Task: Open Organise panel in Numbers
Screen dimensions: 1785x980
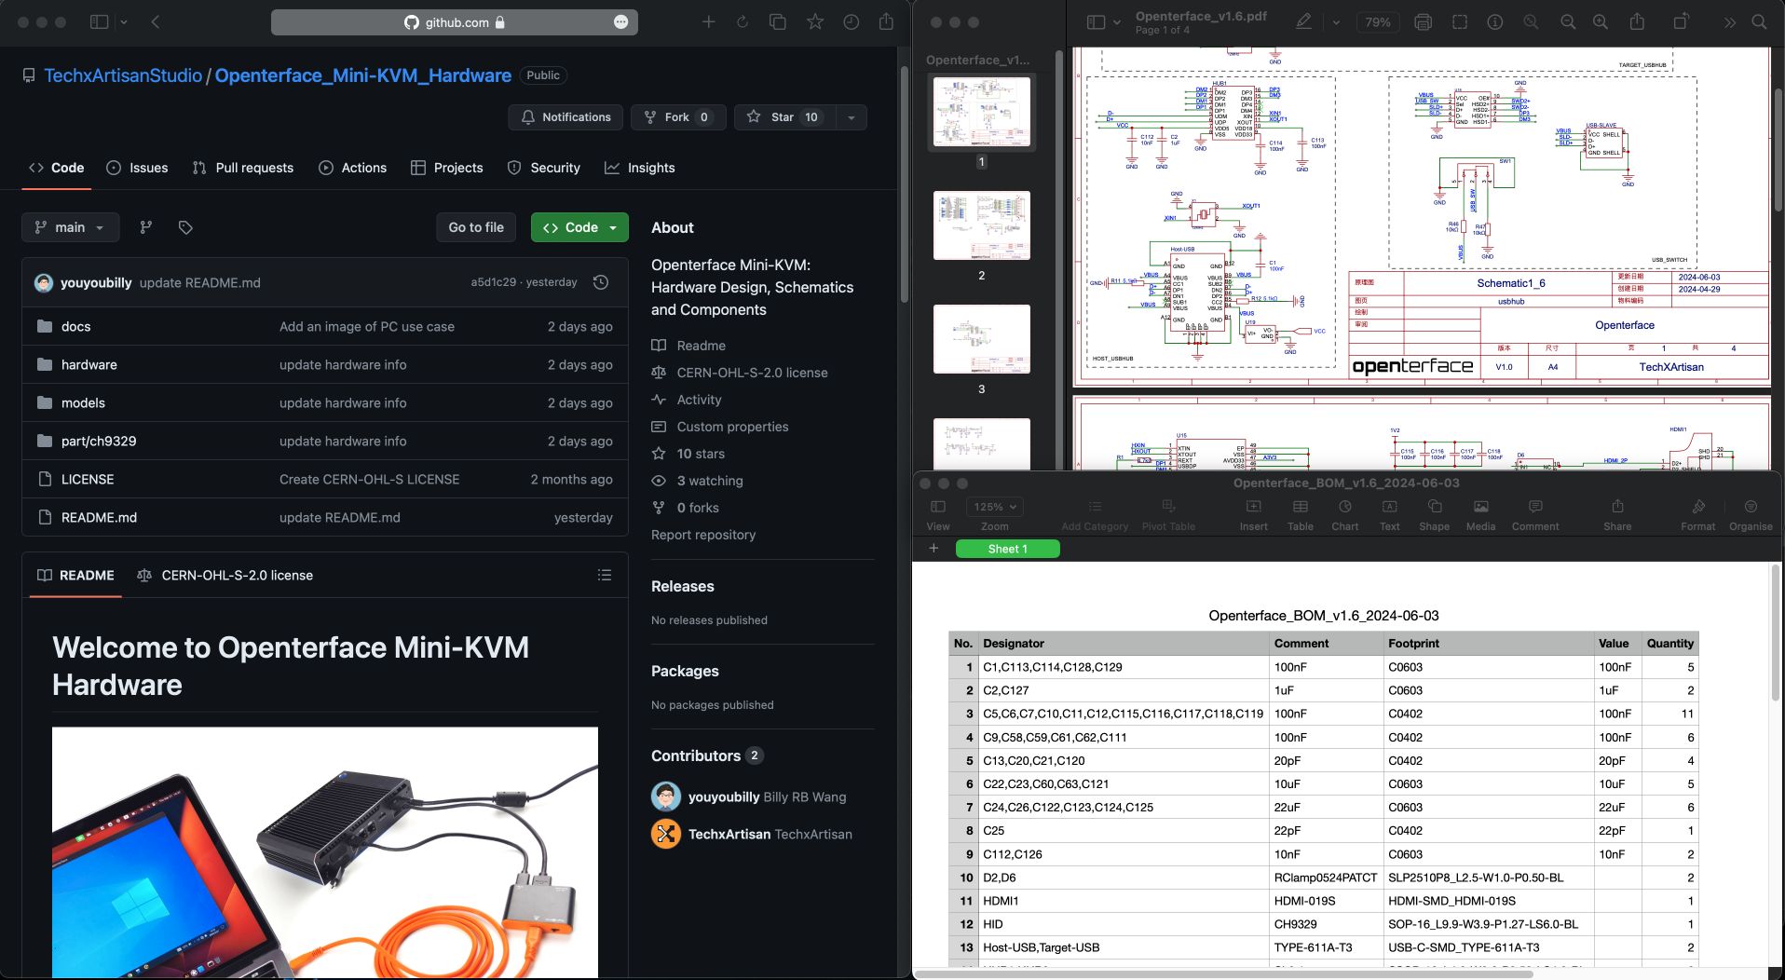Action: point(1751,514)
